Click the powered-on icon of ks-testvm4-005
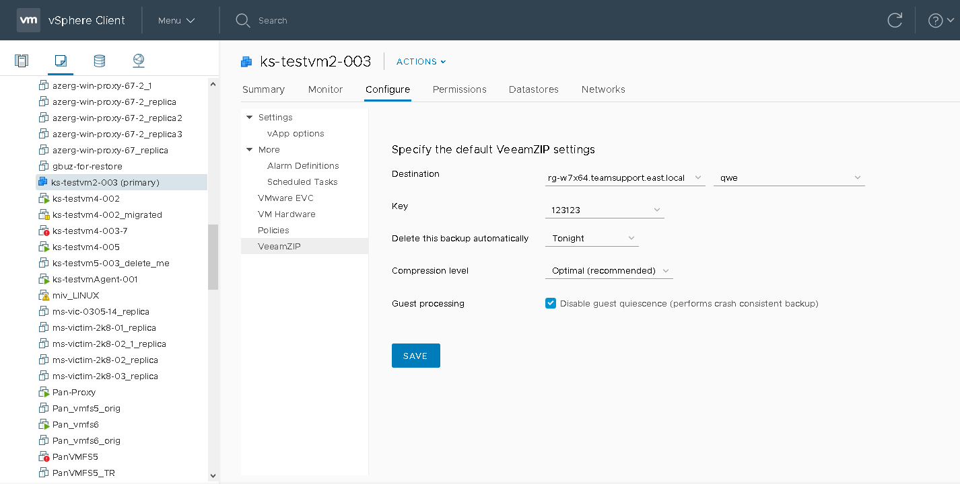960x484 pixels. pos(44,247)
